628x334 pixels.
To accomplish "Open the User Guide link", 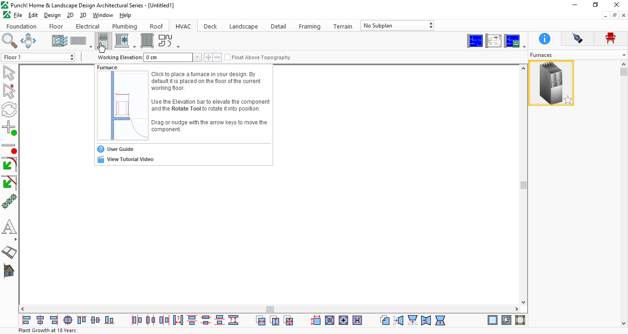I will point(120,149).
